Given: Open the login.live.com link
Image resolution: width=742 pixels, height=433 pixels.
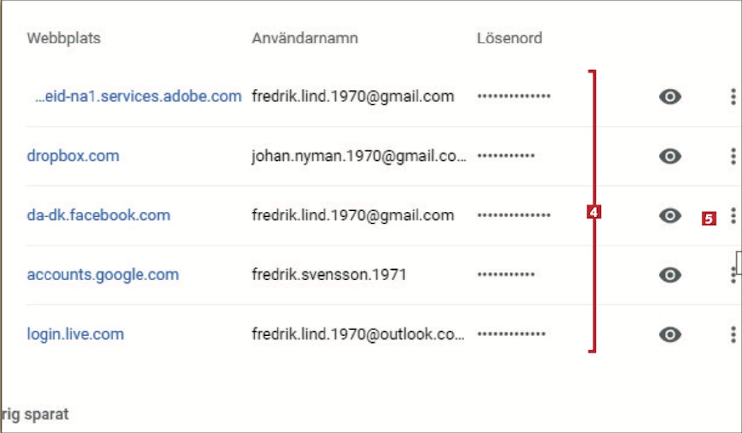Looking at the screenshot, I should tap(75, 334).
